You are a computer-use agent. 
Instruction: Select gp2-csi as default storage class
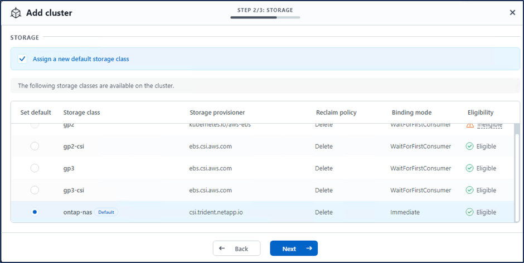click(x=35, y=147)
